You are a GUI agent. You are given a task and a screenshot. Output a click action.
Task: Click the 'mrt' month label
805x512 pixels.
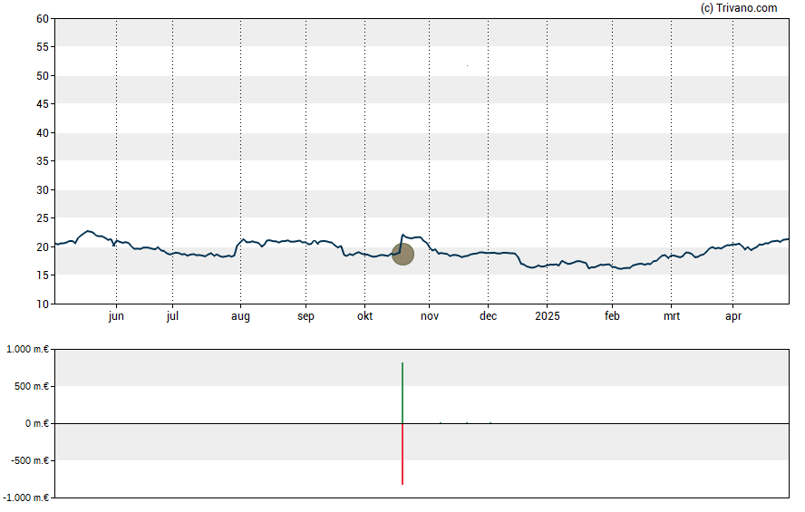(672, 316)
